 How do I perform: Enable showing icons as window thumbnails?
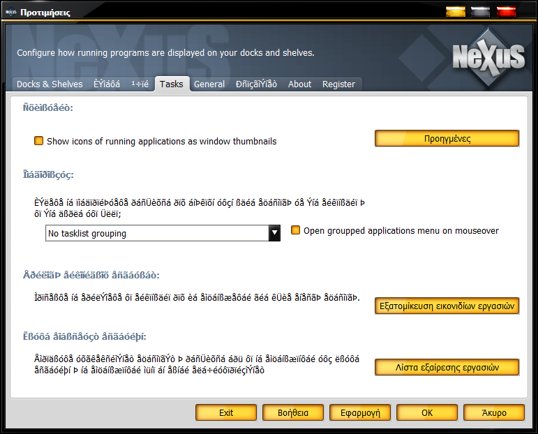(x=39, y=141)
